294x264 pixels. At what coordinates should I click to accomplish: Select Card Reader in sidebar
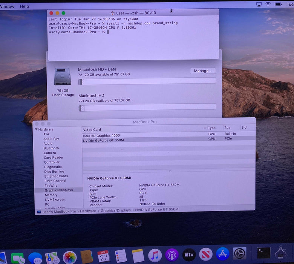tap(54, 158)
